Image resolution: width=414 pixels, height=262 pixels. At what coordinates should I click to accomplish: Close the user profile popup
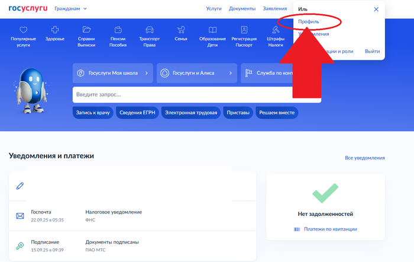point(376,9)
